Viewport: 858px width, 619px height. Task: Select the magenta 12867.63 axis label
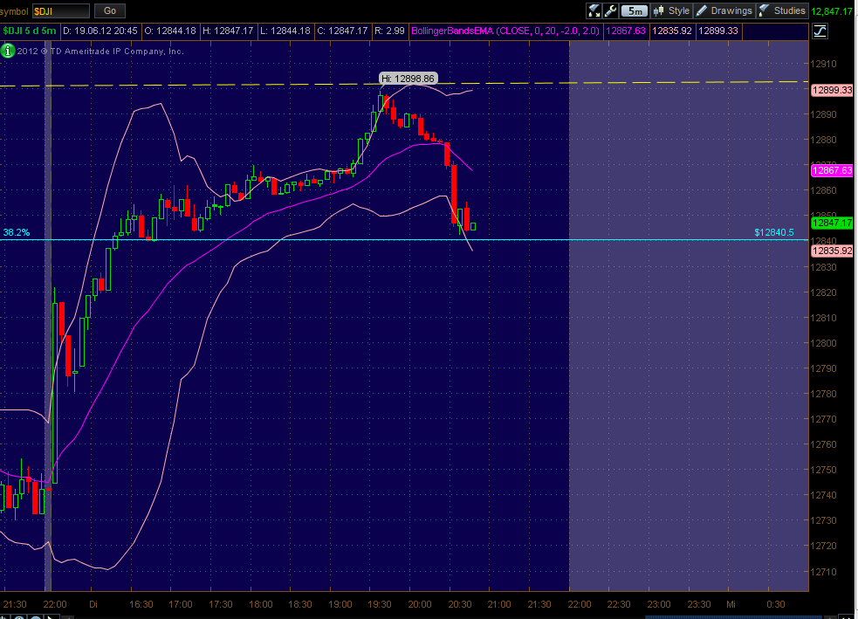click(833, 170)
